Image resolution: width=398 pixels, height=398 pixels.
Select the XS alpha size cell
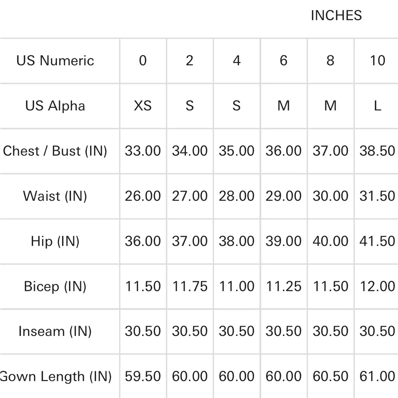(x=143, y=106)
